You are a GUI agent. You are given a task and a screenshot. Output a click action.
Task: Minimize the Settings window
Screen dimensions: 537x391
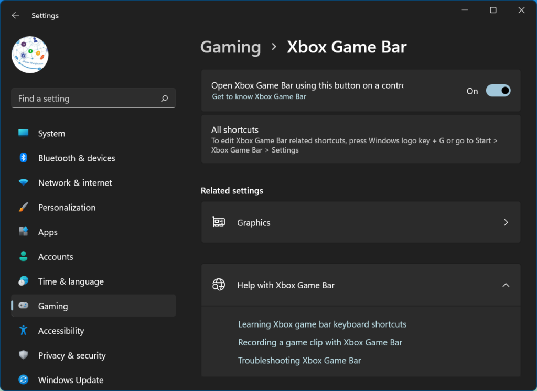[465, 10]
